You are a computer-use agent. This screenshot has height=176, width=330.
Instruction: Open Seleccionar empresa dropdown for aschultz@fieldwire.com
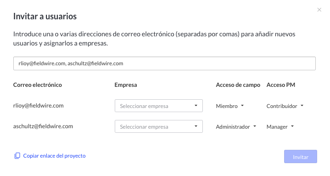click(x=159, y=126)
